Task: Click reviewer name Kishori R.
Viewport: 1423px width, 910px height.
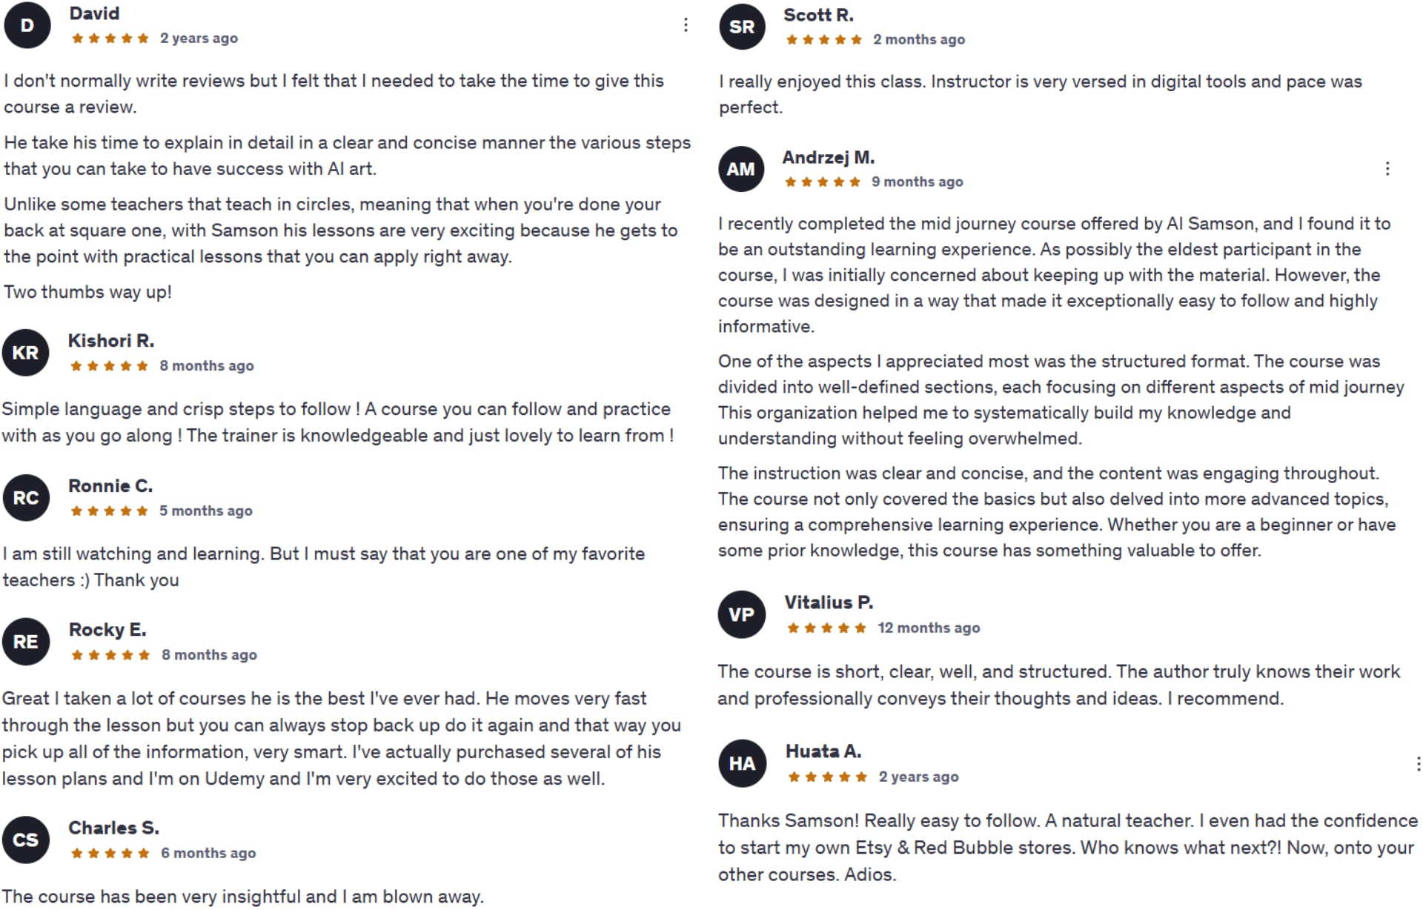Action: pyautogui.click(x=111, y=341)
